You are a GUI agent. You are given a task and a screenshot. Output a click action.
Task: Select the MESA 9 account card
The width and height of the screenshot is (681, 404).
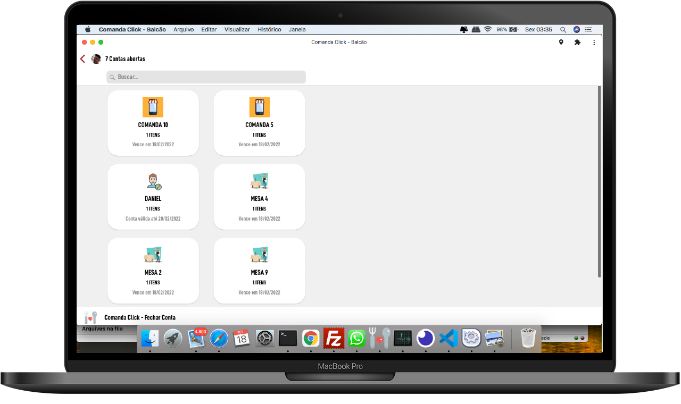tap(259, 271)
